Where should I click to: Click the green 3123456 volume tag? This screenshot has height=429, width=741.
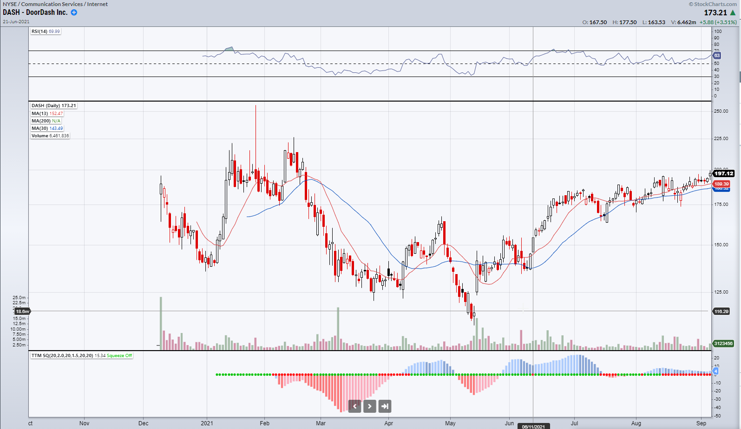point(723,344)
